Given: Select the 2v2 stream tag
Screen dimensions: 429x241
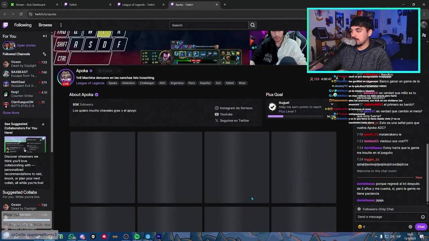Looking at the screenshot, I should (218, 83).
